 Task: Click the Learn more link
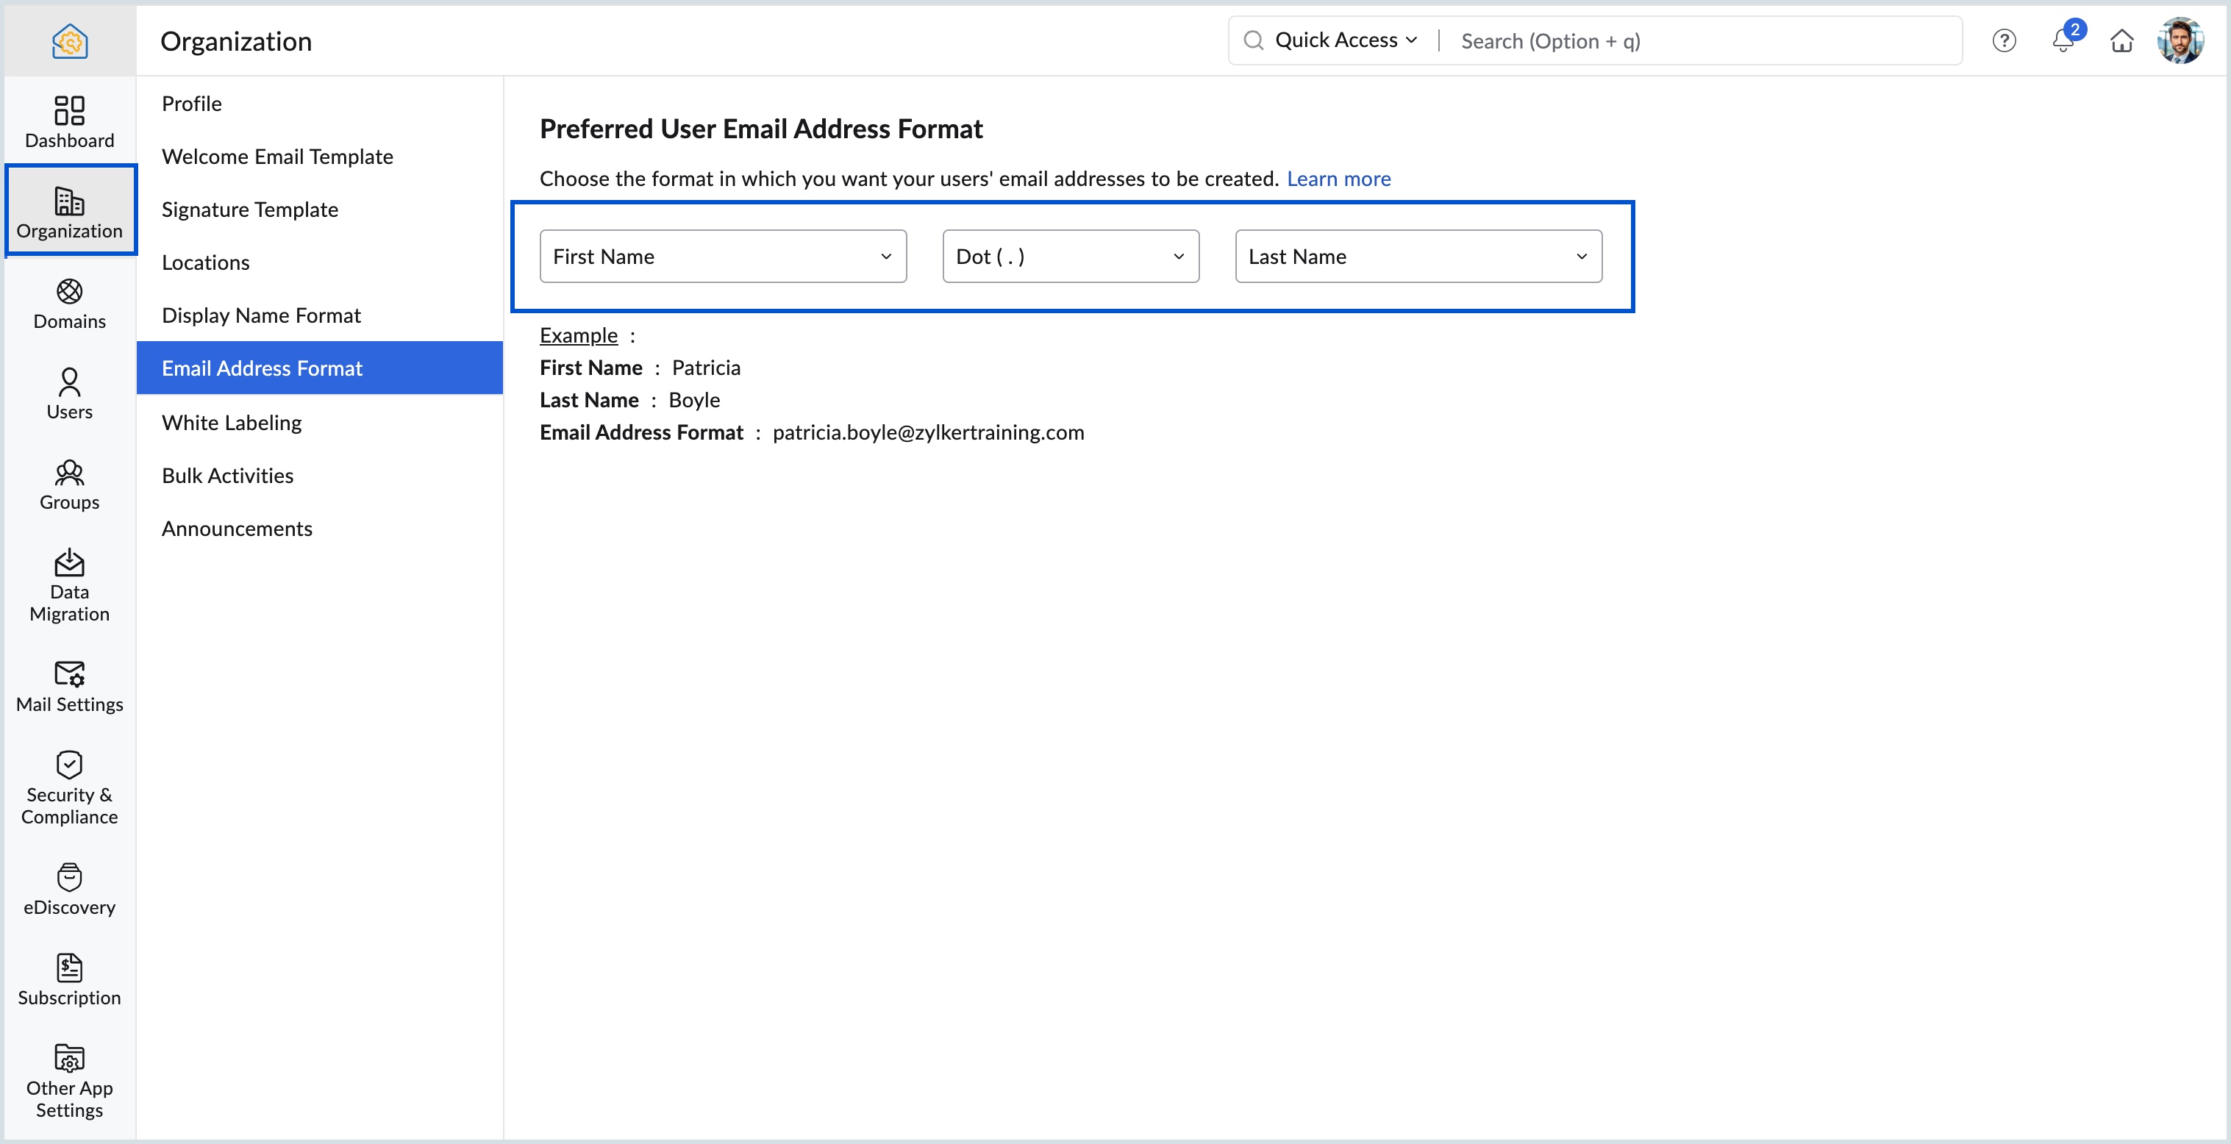pos(1338,179)
